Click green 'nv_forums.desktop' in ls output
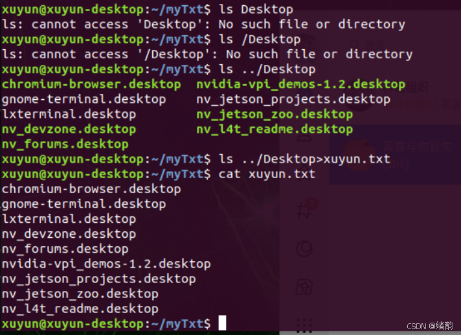This screenshot has height=335, width=461. (x=65, y=144)
